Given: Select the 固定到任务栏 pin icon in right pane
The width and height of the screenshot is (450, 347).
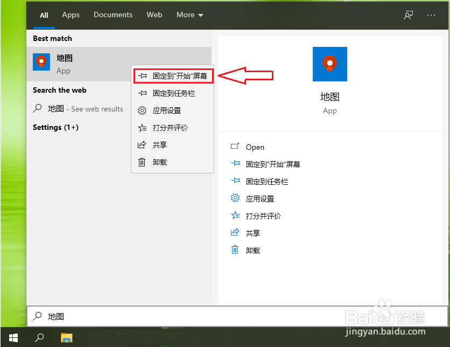Looking at the screenshot, I should click(x=235, y=181).
